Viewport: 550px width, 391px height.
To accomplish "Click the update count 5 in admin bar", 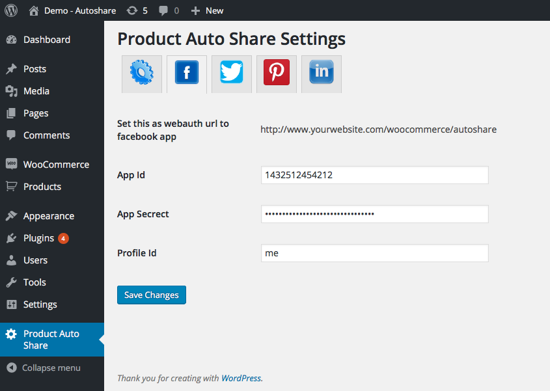I will [x=145, y=11].
